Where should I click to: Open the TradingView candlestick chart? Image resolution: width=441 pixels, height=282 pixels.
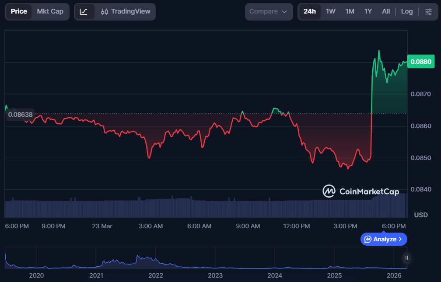pyautogui.click(x=126, y=12)
